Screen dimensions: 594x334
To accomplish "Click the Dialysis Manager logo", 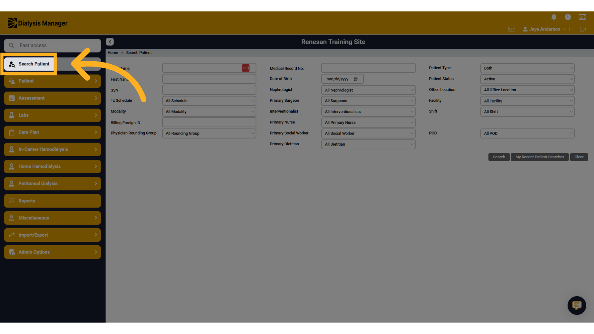I will point(37,23).
